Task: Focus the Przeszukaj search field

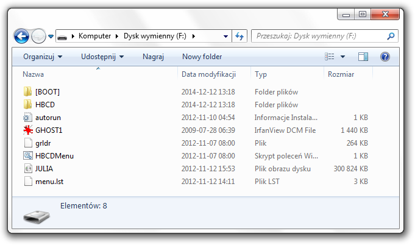Action: [x=324, y=36]
